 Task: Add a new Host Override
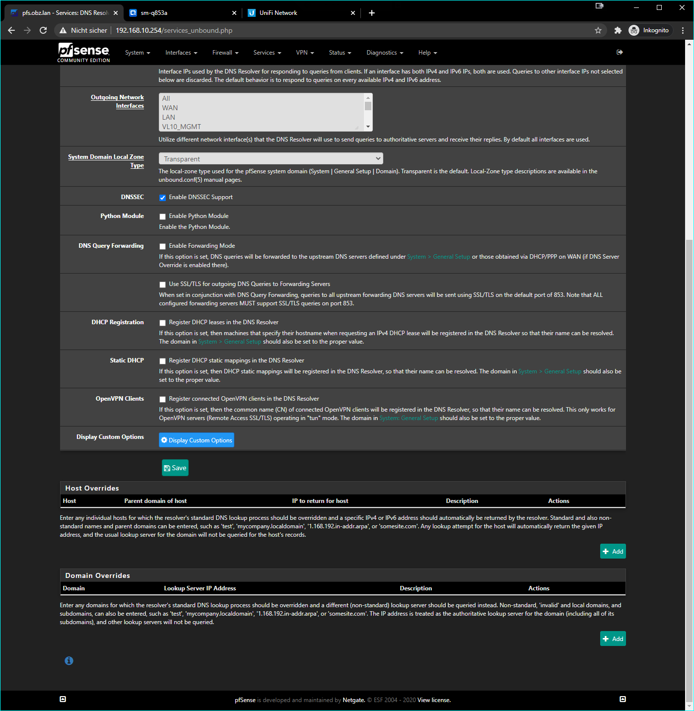coord(613,551)
